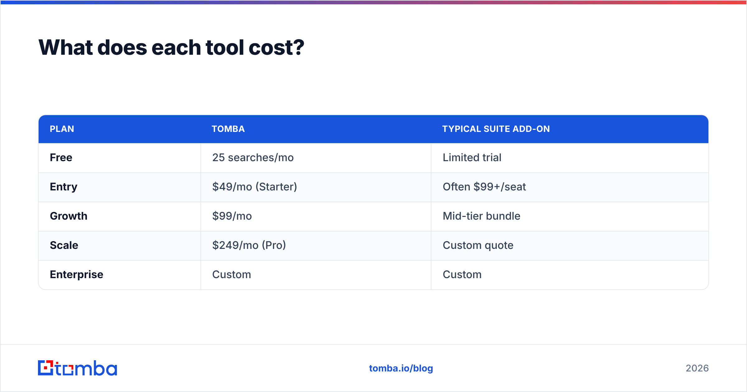Select the TYPICAL SUITE ADD-ON column header
Screen dimensions: 747x392
tap(496, 129)
